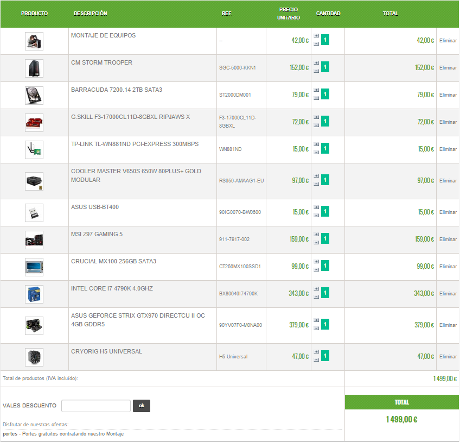Open the MONTAJE DE EQUIPOS product thumbnail

34,41
